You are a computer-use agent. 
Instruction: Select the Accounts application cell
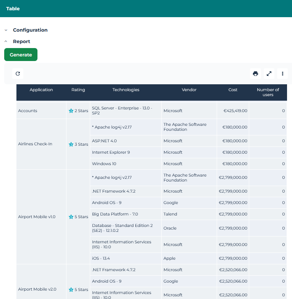pos(28,111)
